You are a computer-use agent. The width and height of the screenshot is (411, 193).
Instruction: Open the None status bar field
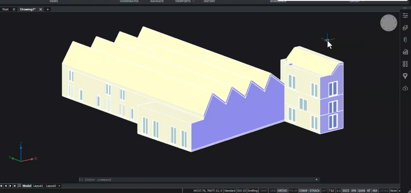pos(394,190)
